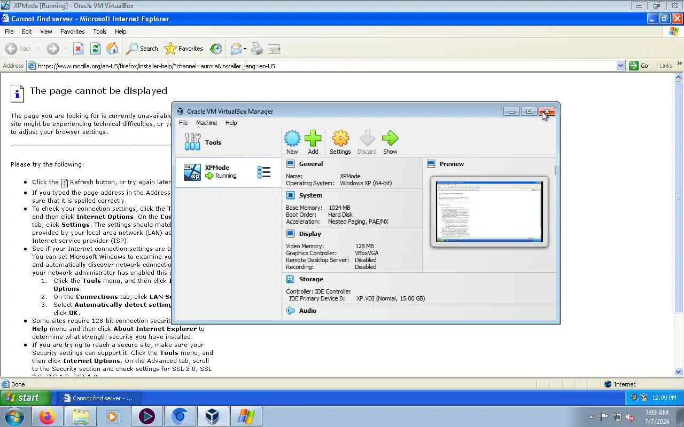
Task: Click the VirtualBox details pane scrollbar
Action: (556, 171)
